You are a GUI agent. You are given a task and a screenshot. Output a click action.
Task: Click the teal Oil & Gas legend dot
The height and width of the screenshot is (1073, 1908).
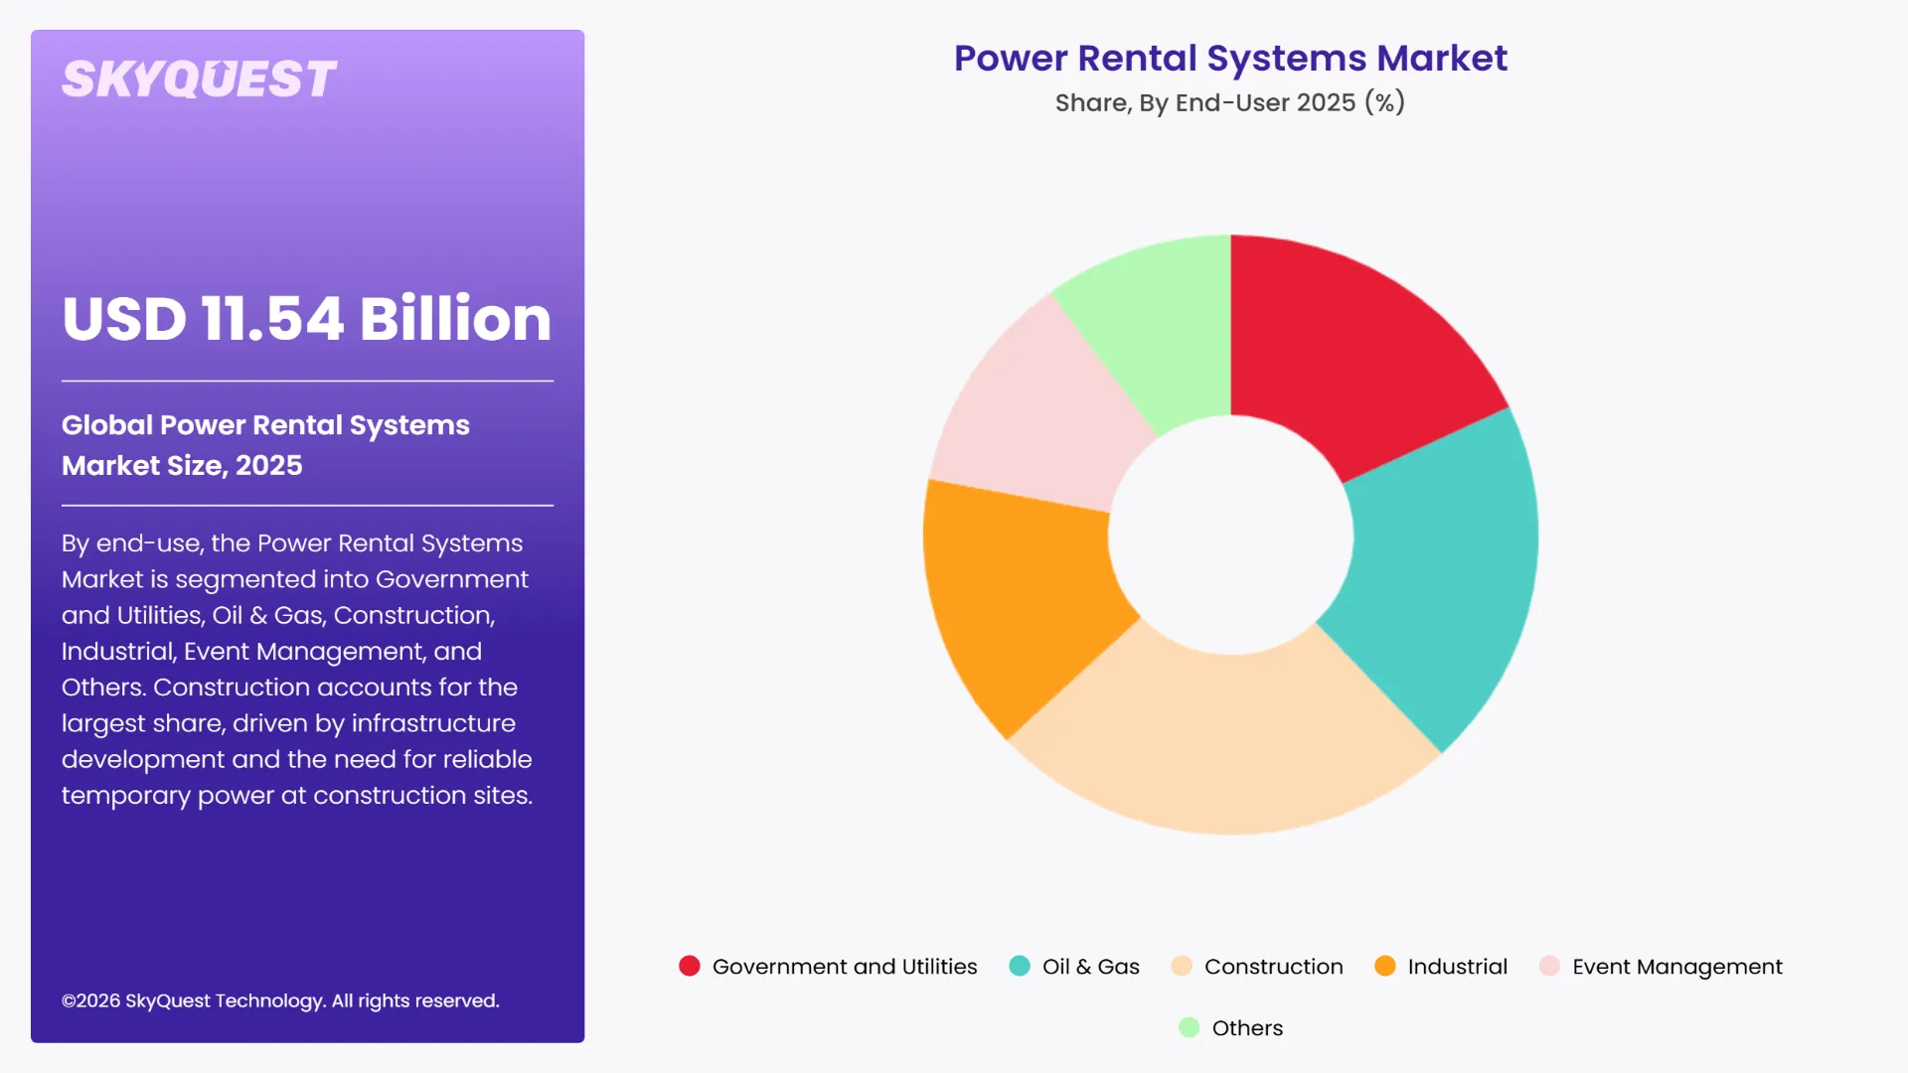[x=1020, y=966]
